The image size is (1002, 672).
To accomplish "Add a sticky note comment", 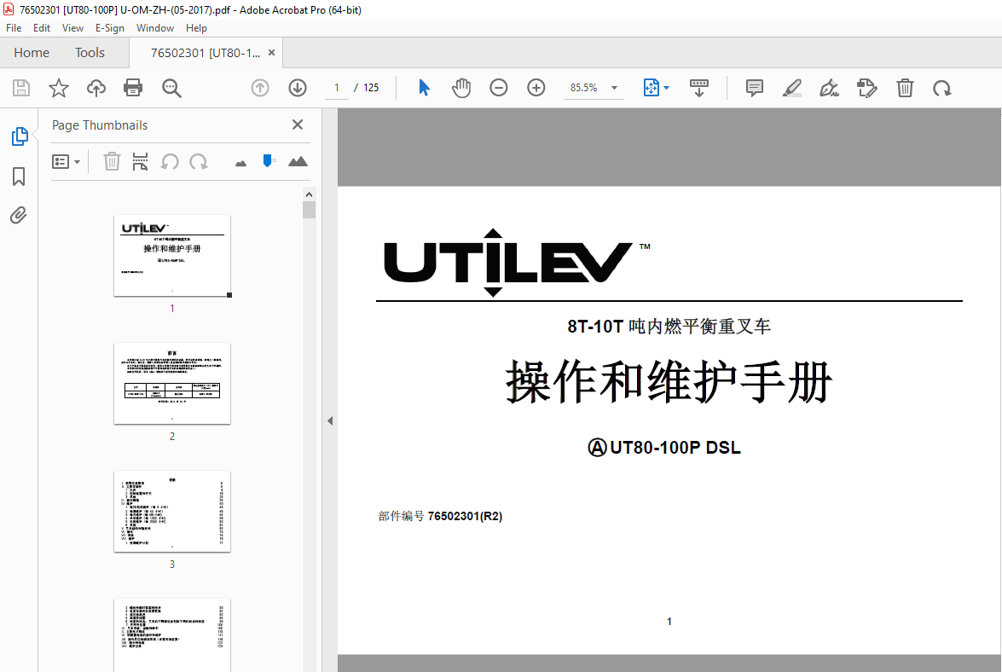I will (755, 88).
